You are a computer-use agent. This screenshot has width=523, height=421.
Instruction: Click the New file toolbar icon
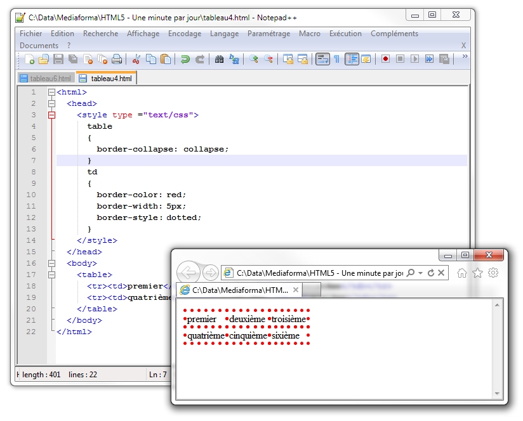(29, 59)
